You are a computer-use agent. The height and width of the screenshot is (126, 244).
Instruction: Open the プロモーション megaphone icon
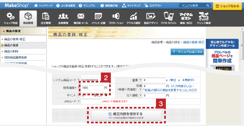click(116, 16)
